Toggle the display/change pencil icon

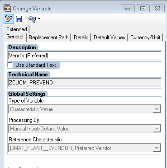click(x=9, y=19)
